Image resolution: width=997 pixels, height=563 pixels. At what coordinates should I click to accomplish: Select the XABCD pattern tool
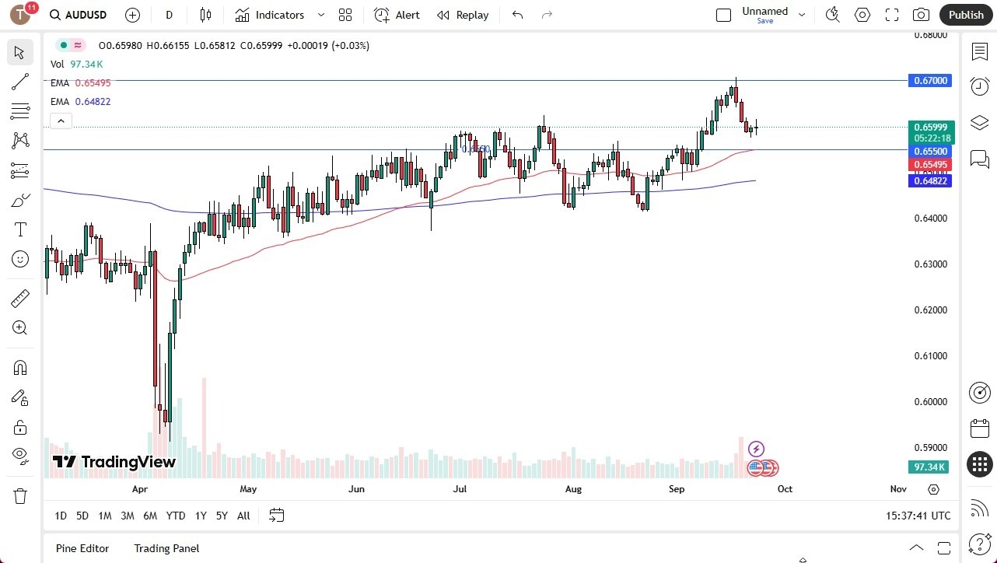pos(19,141)
